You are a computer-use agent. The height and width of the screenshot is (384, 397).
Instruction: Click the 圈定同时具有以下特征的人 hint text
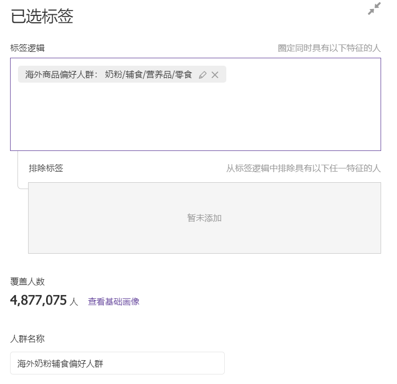pos(329,48)
